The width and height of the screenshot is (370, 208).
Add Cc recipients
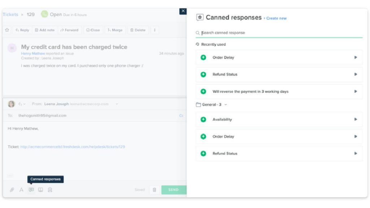(181, 116)
